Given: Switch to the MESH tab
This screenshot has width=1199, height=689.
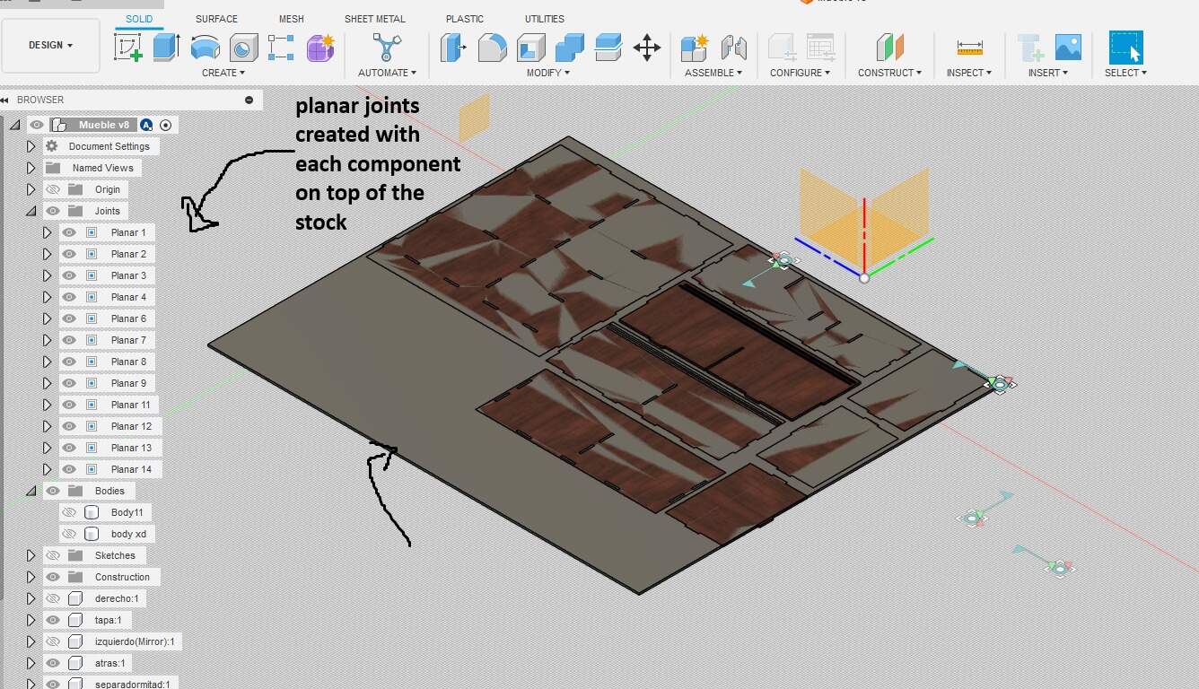Looking at the screenshot, I should click(291, 19).
